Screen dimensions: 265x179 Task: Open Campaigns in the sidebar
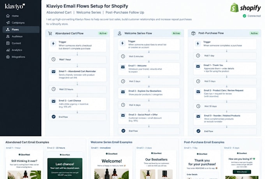tap(21, 23)
